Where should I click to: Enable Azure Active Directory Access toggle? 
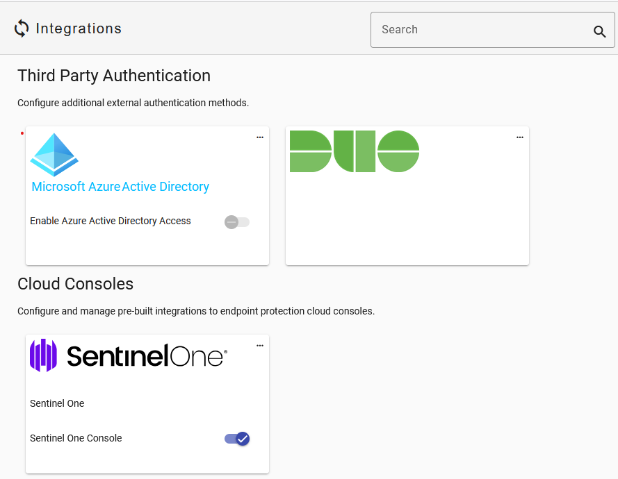236,222
